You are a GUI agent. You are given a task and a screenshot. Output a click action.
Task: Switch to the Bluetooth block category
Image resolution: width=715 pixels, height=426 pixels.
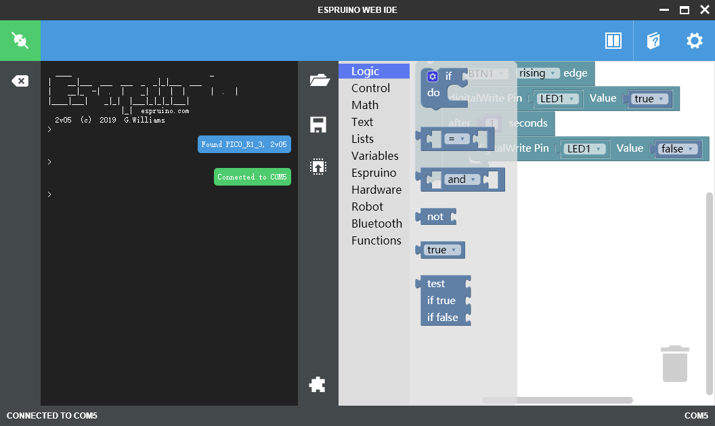click(376, 223)
